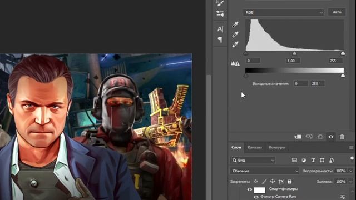Click the Выходные значения label

pyautogui.click(x=271, y=84)
